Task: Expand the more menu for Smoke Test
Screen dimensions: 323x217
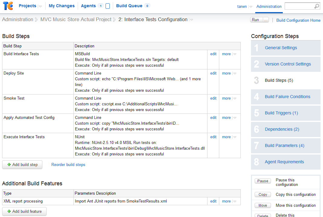Action: (x=235, y=98)
